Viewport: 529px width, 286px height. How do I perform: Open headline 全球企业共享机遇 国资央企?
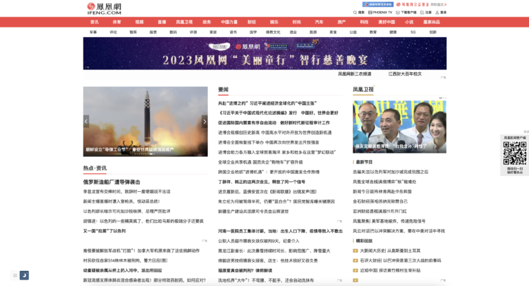tap(260, 162)
